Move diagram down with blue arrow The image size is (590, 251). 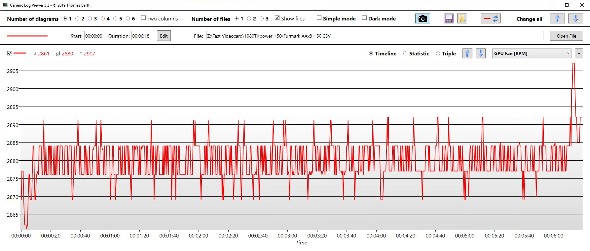coord(480,53)
